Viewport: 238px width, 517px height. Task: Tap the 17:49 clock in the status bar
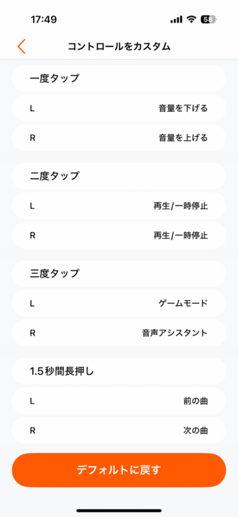coord(44,19)
